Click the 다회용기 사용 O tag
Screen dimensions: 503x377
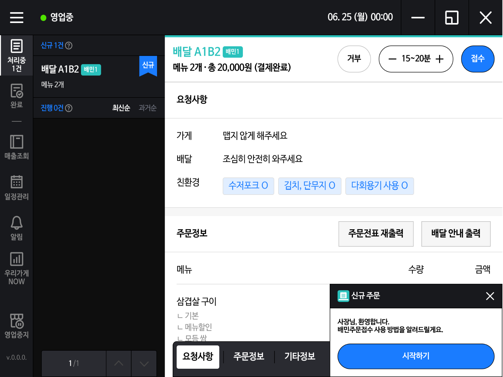[x=379, y=186]
